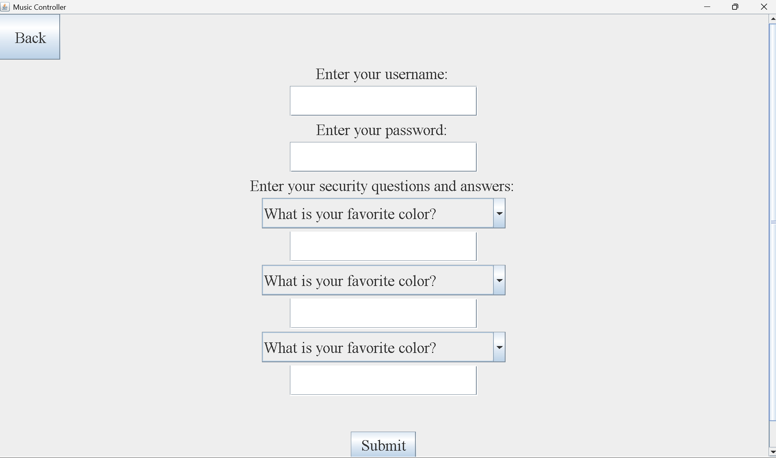Click the password input field
The width and height of the screenshot is (776, 458).
click(x=383, y=157)
